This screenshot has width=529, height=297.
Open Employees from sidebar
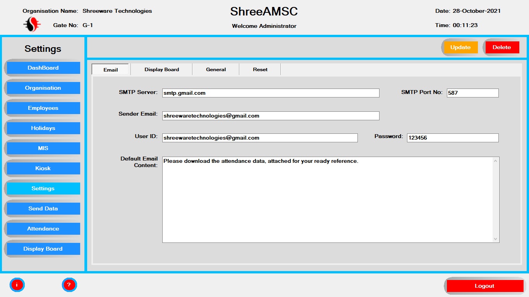pos(43,108)
